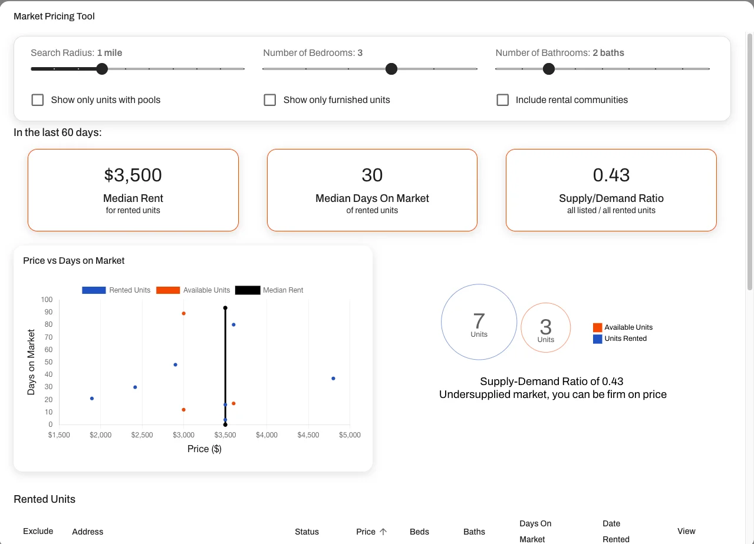Image resolution: width=754 pixels, height=544 pixels.
Task: Check Include rental communities
Action: pos(502,99)
